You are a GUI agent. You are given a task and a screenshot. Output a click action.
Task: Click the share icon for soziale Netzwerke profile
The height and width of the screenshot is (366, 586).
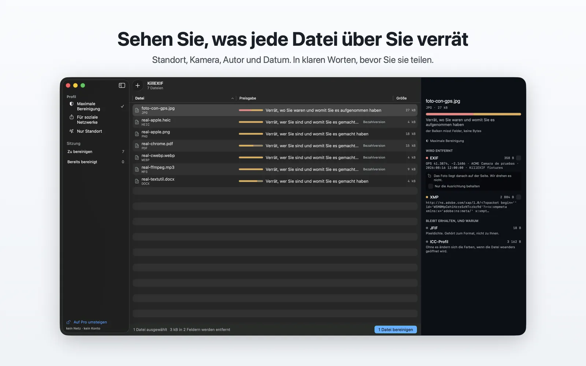71,117
